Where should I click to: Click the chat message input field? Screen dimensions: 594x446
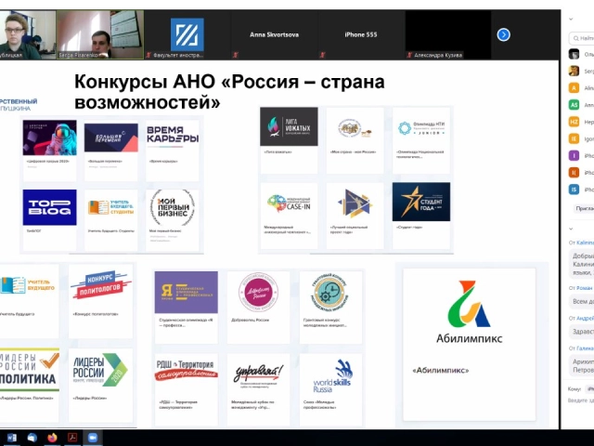pos(581,400)
